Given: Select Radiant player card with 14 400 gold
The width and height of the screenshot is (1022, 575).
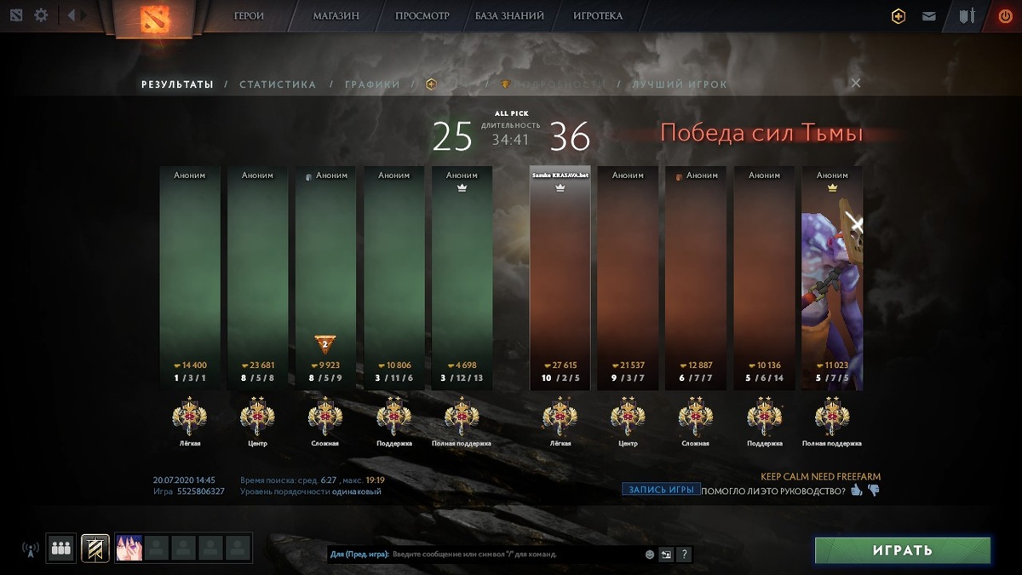Looking at the screenshot, I should point(190,278).
